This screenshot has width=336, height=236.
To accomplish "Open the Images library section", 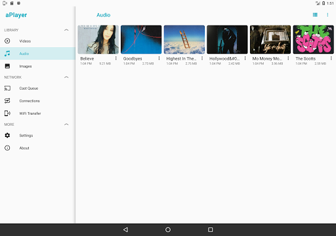I will 37,66.
